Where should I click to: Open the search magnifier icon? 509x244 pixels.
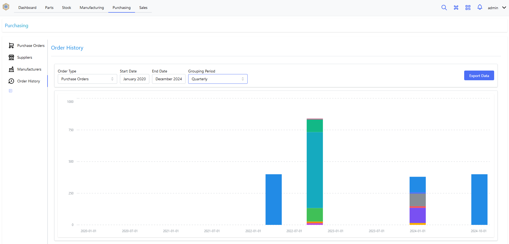pyautogui.click(x=444, y=8)
